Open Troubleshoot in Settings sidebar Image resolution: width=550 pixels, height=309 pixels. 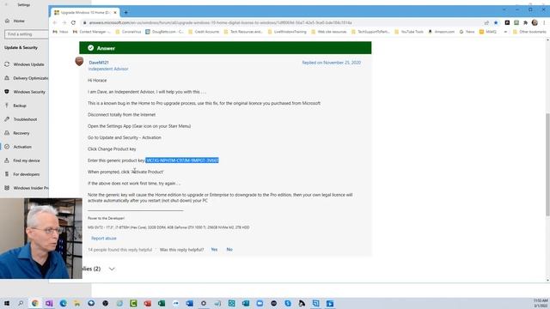click(24, 119)
